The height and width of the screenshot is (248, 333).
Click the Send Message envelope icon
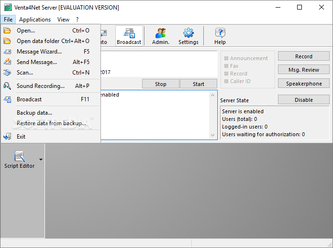(7, 62)
